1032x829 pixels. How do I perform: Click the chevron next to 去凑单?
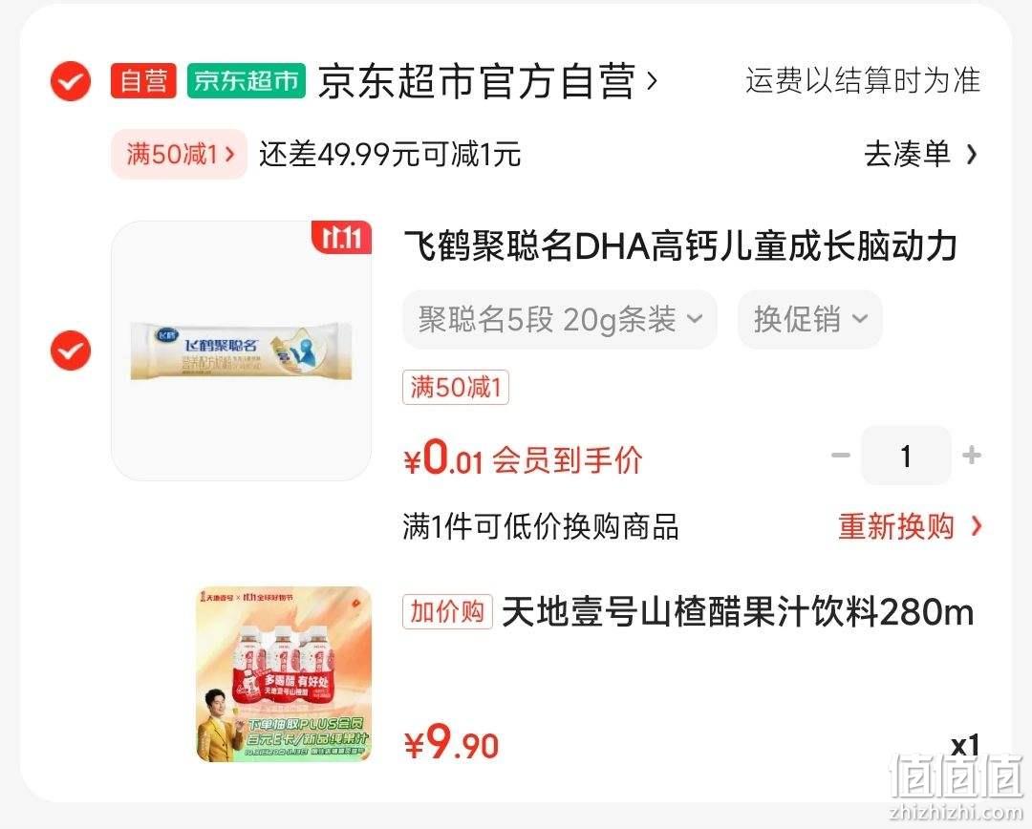(971, 154)
